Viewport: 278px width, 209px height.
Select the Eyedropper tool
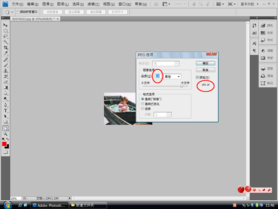coord(6,53)
